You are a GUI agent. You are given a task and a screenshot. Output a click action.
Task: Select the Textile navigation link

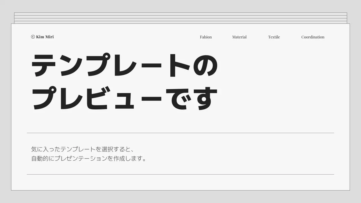[274, 37]
